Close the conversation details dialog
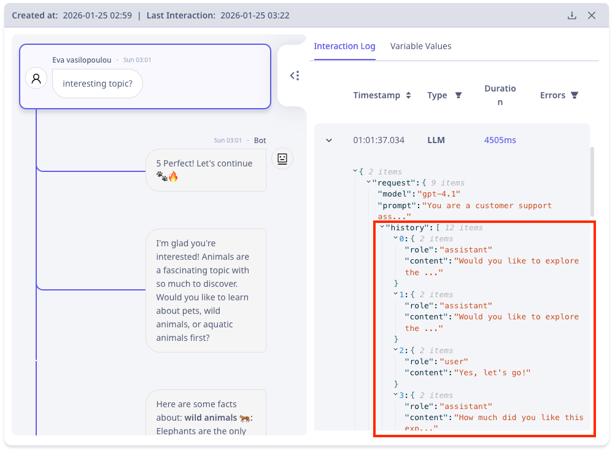The height and width of the screenshot is (452, 615). click(x=592, y=15)
